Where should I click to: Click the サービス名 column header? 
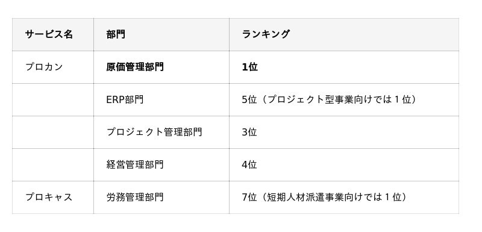[x=53, y=34]
